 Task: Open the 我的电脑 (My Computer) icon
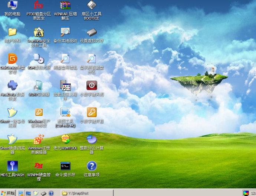point(13,6)
